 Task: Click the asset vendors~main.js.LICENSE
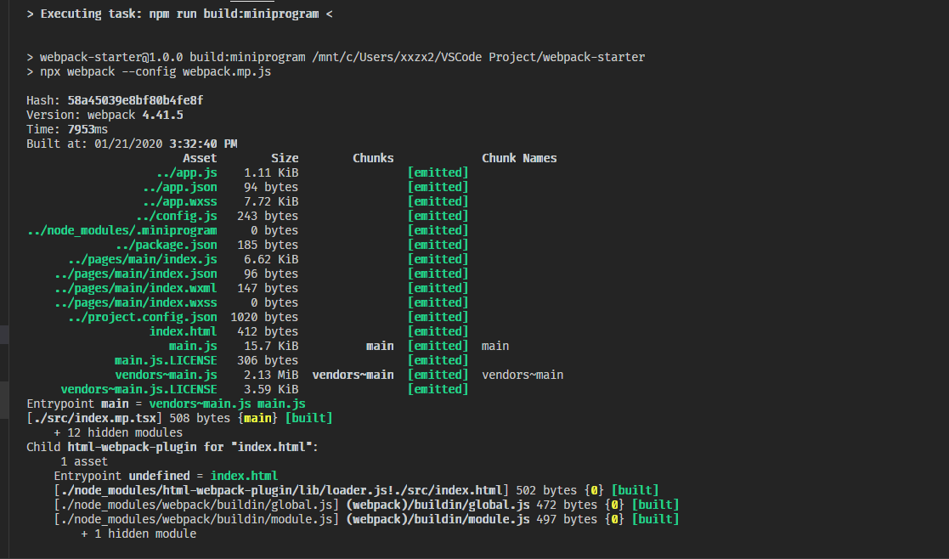pyautogui.click(x=138, y=390)
